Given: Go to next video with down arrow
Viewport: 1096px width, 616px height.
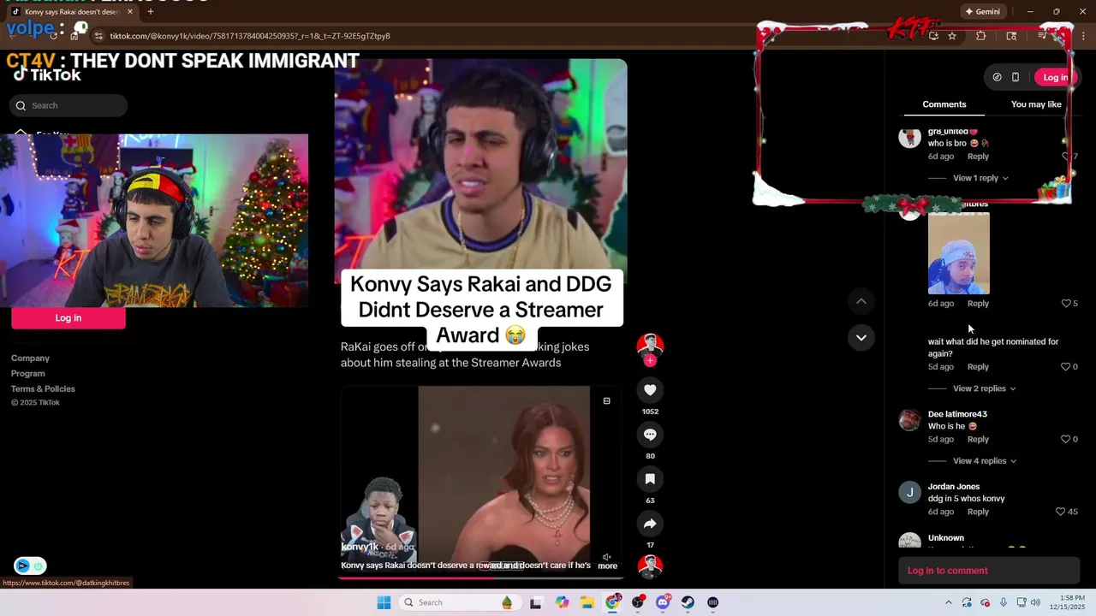Looking at the screenshot, I should (861, 338).
